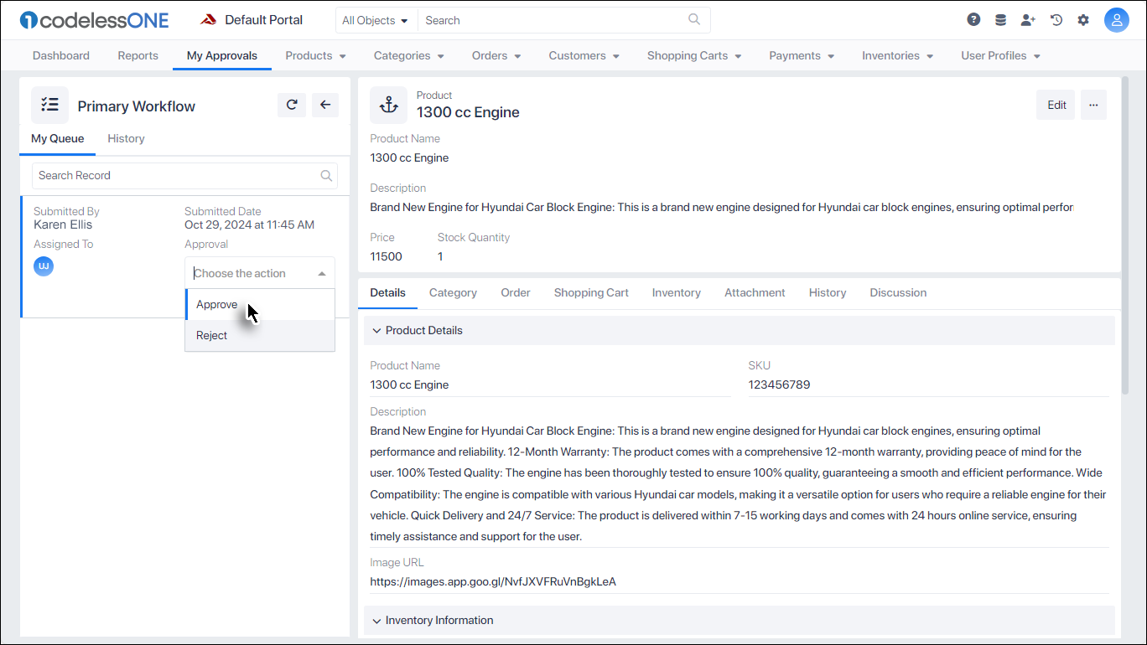This screenshot has height=645, width=1147.
Task: Select the UJ assignee avatar
Action: 43,266
